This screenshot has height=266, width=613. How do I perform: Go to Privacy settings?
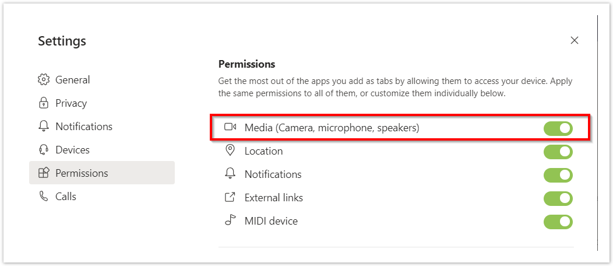71,103
